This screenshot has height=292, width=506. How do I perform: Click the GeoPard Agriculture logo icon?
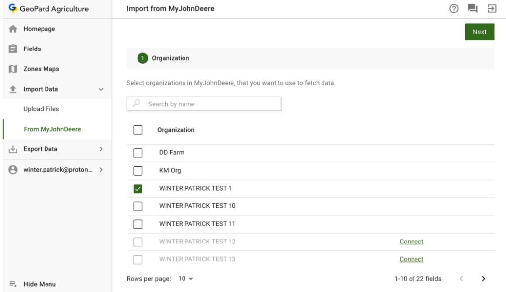coord(13,9)
